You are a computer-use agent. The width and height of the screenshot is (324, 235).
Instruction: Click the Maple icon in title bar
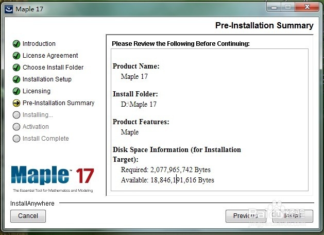9,9
